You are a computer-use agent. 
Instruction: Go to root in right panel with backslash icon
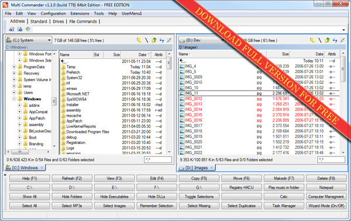pyautogui.click(x=319, y=40)
